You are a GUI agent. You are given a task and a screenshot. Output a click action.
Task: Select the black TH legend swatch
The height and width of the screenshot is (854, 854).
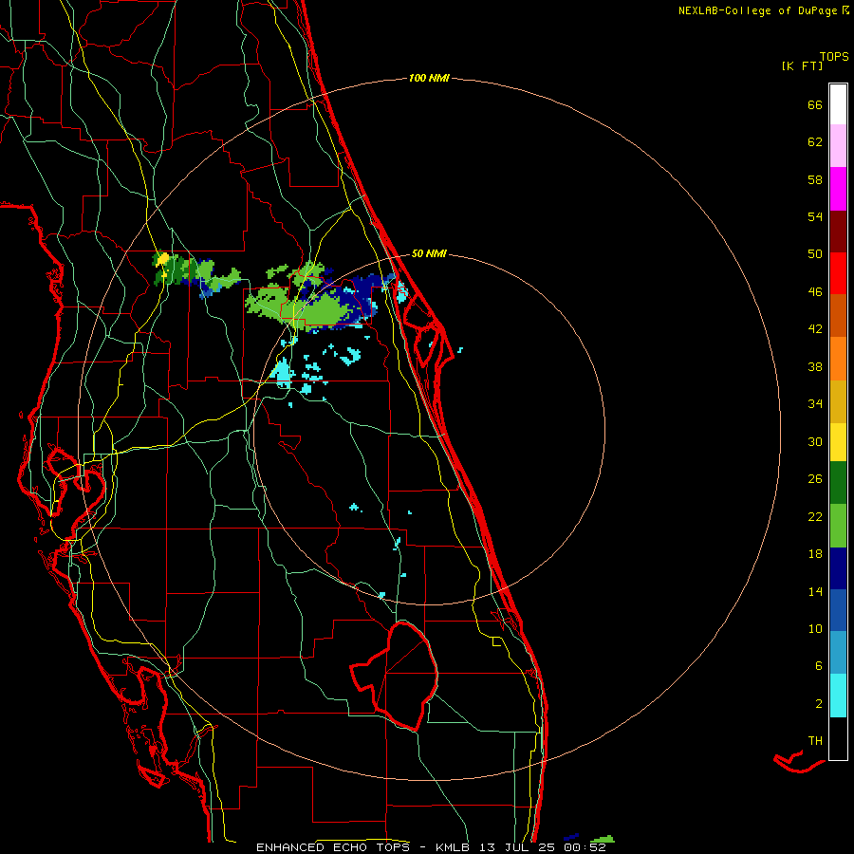coord(838,738)
